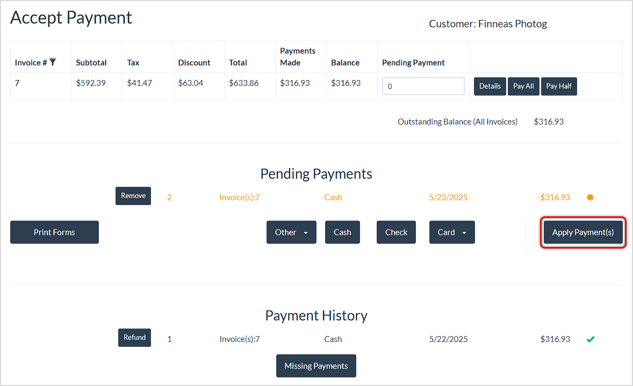633x386 pixels.
Task: Click the Refund button in Payment History
Action: click(134, 338)
